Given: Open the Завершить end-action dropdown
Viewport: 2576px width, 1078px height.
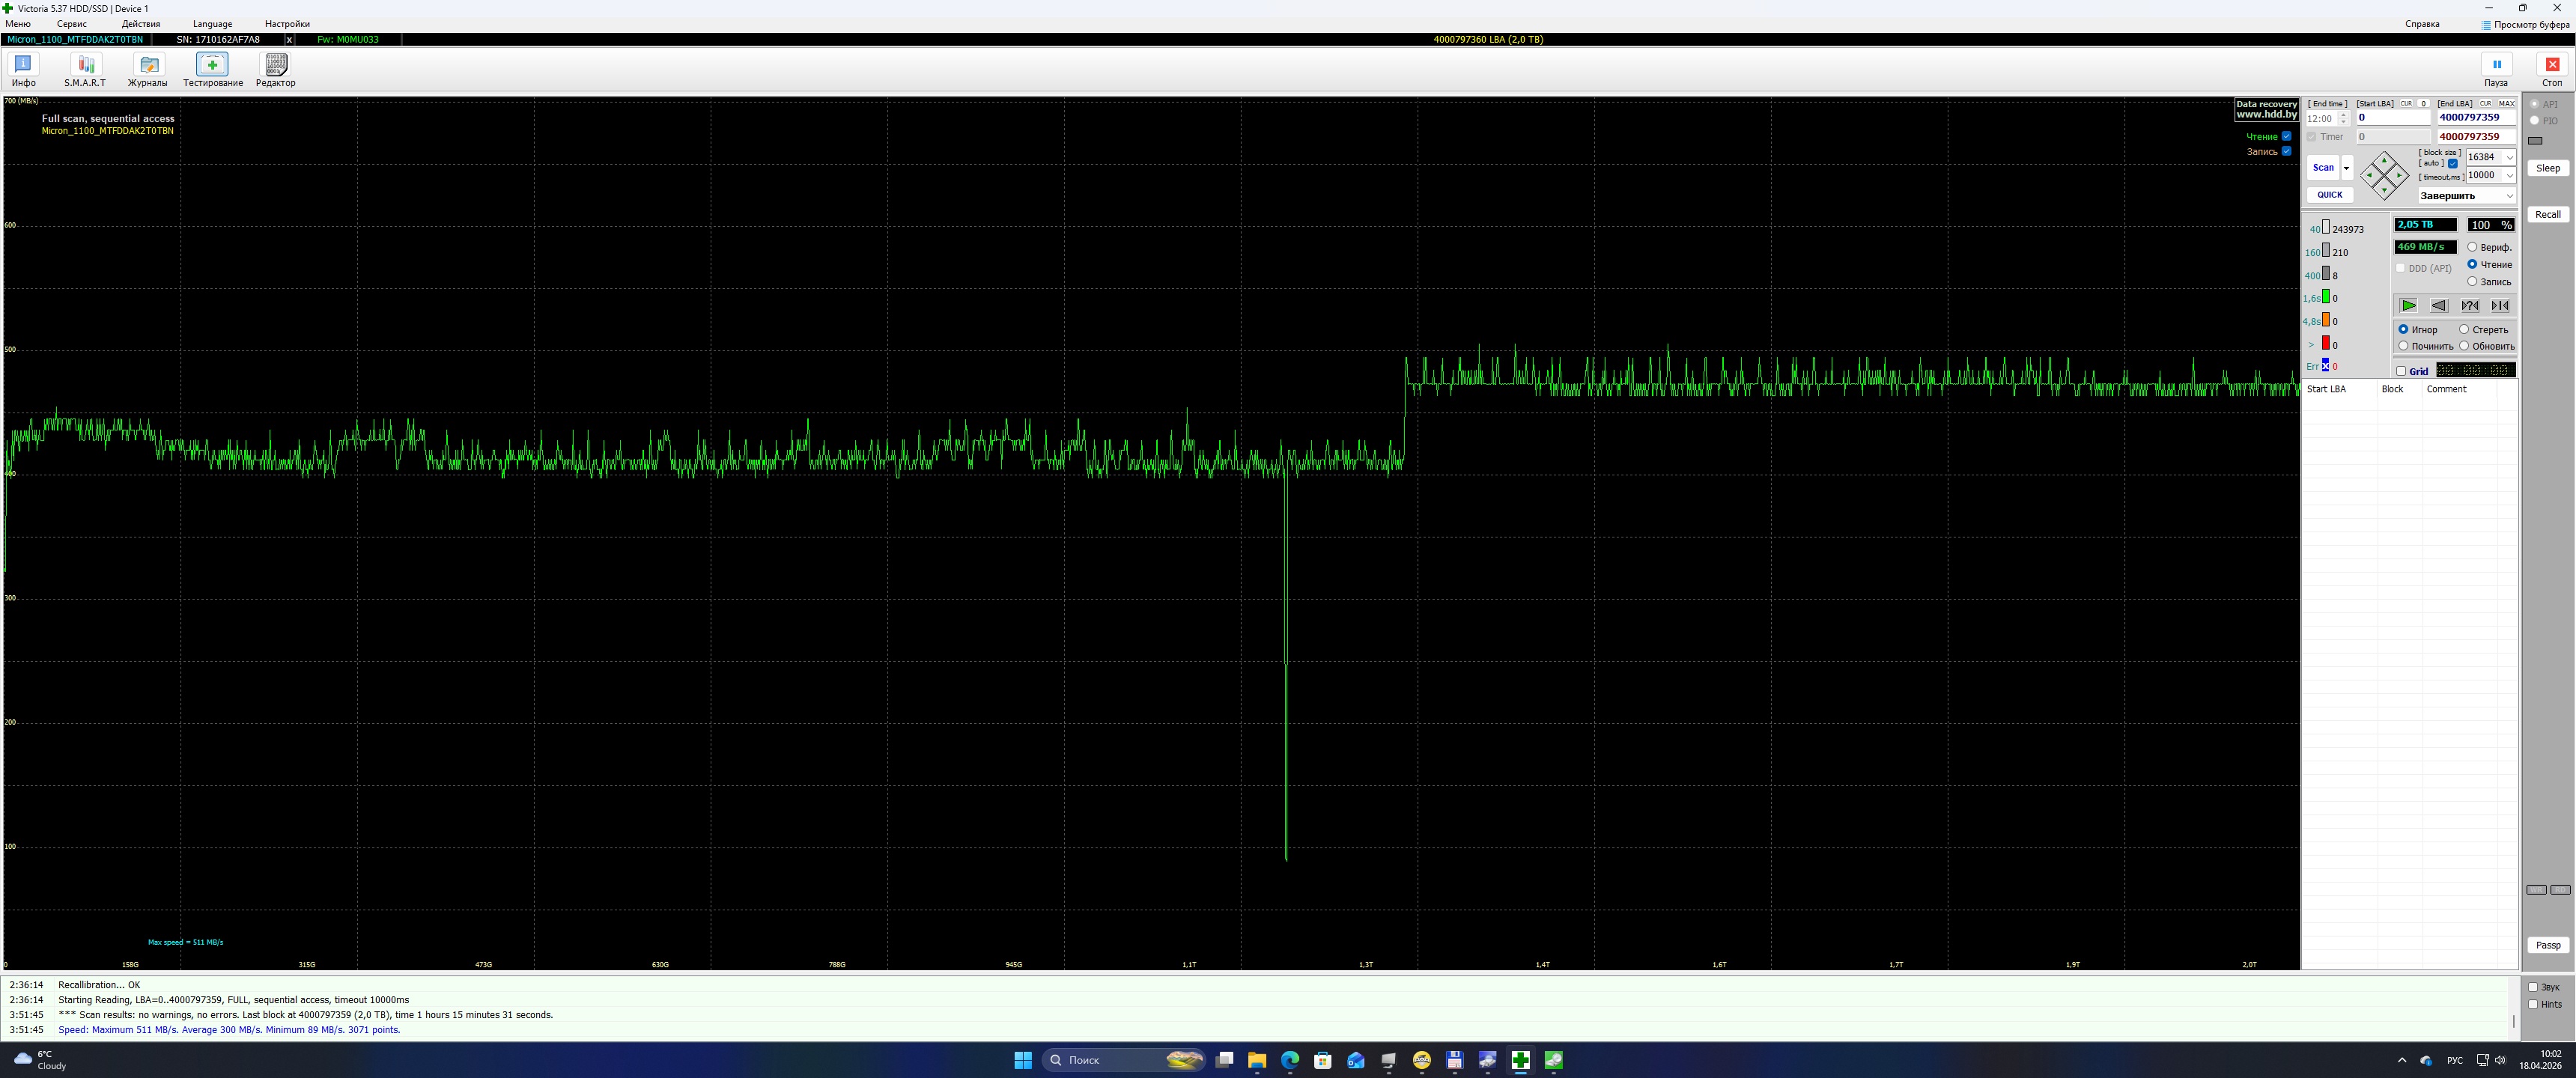Looking at the screenshot, I should point(2466,195).
